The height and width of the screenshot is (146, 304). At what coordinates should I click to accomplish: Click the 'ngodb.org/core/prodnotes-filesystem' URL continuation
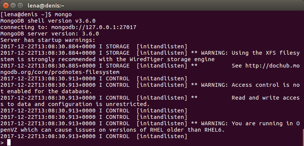[x=60, y=72]
